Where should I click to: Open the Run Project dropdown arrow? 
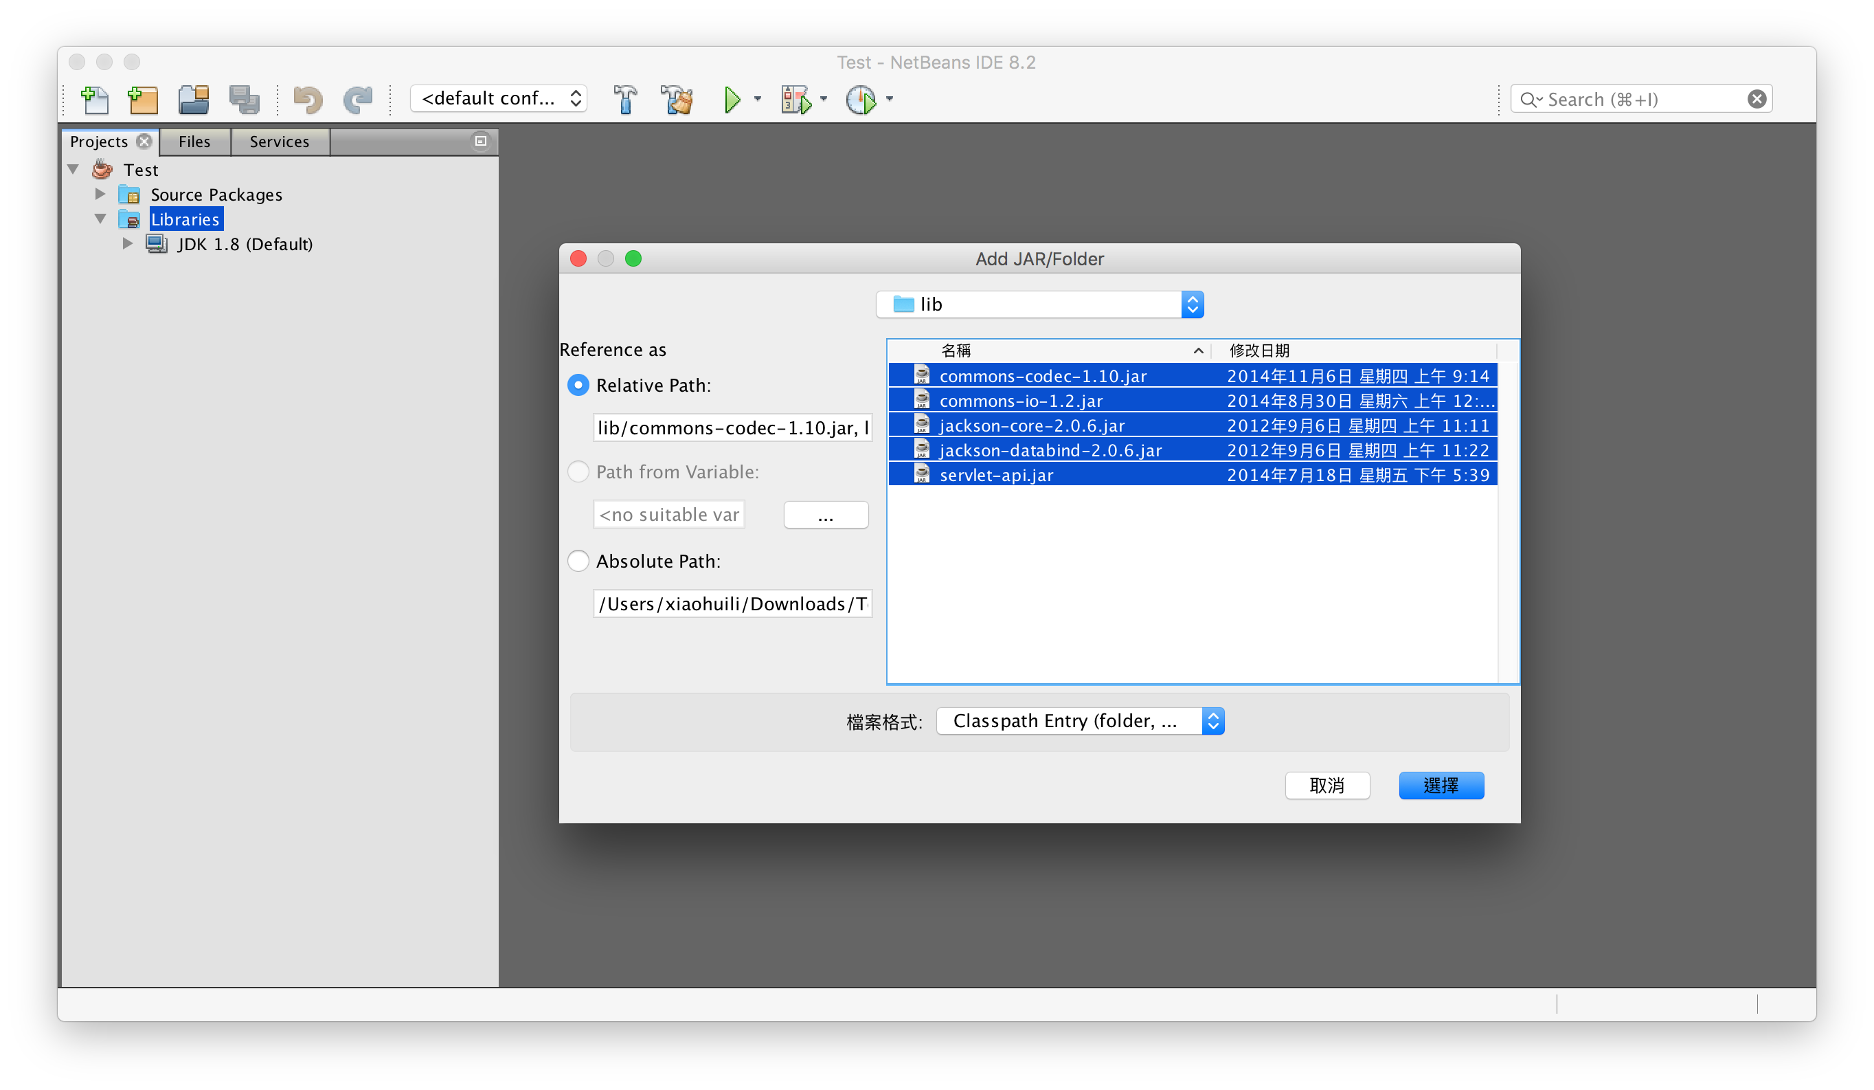coord(758,99)
